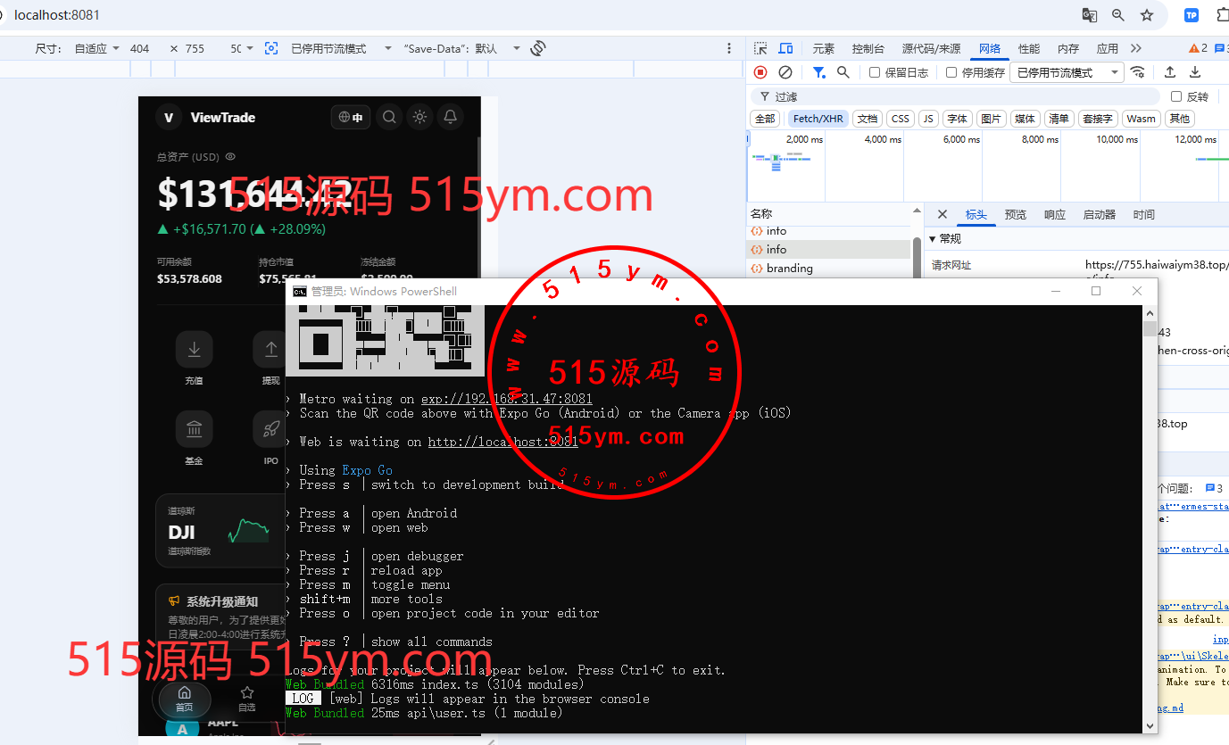Image resolution: width=1229 pixels, height=745 pixels.
Task: Toggle the network filter funnel icon
Action: tap(818, 72)
